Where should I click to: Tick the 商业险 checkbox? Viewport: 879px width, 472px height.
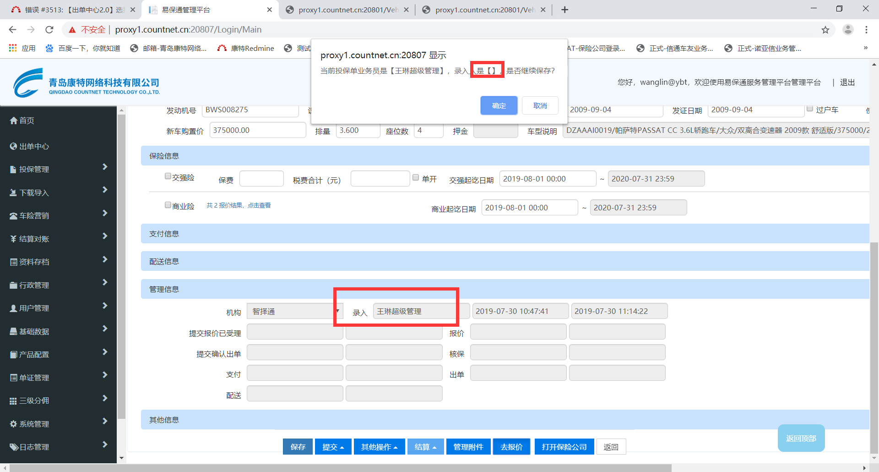[x=168, y=205]
